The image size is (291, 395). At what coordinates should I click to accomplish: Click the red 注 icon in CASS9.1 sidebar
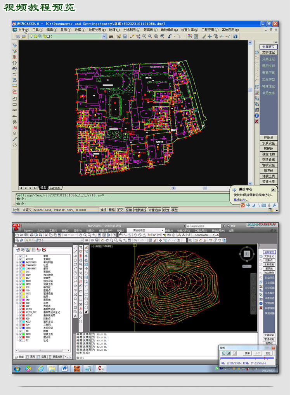tap(81, 281)
